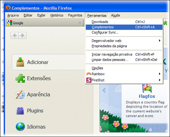Click the Idiomas globe icon
This screenshot has height=137, width=170.
pos(20,127)
